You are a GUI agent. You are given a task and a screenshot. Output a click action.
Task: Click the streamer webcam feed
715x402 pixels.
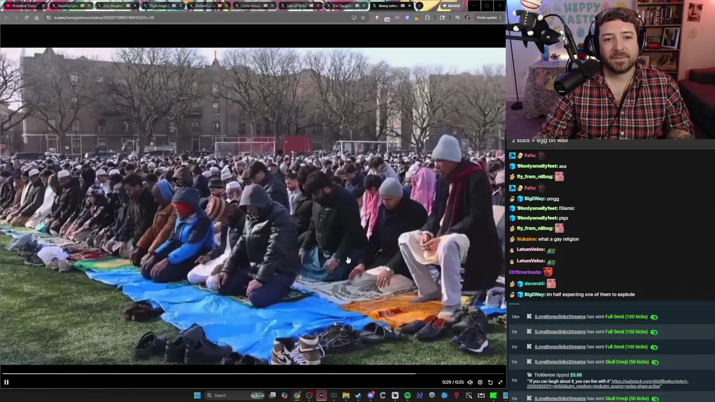click(x=611, y=69)
